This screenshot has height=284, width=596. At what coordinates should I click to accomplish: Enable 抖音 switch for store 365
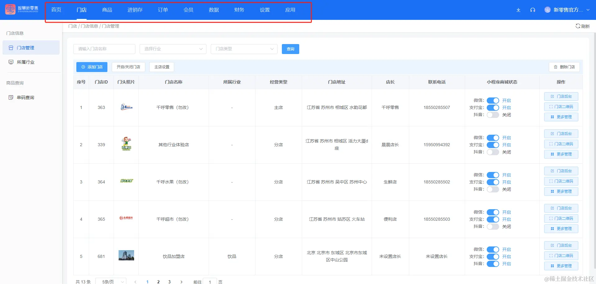(493, 227)
